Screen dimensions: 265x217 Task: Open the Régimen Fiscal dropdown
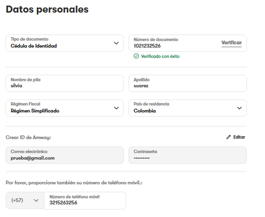point(116,108)
